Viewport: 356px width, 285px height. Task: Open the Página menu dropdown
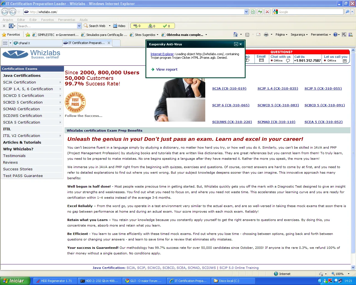282,35
